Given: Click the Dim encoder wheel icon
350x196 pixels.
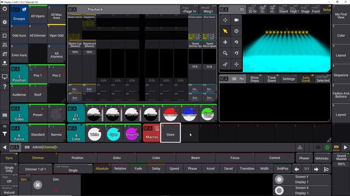Looking at the screenshot, I should point(38,185).
